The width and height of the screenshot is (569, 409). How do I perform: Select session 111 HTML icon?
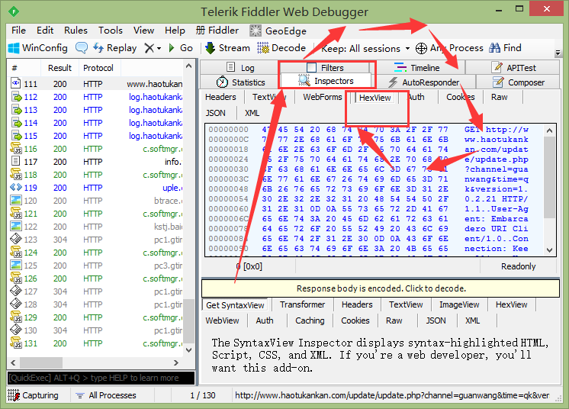point(16,83)
